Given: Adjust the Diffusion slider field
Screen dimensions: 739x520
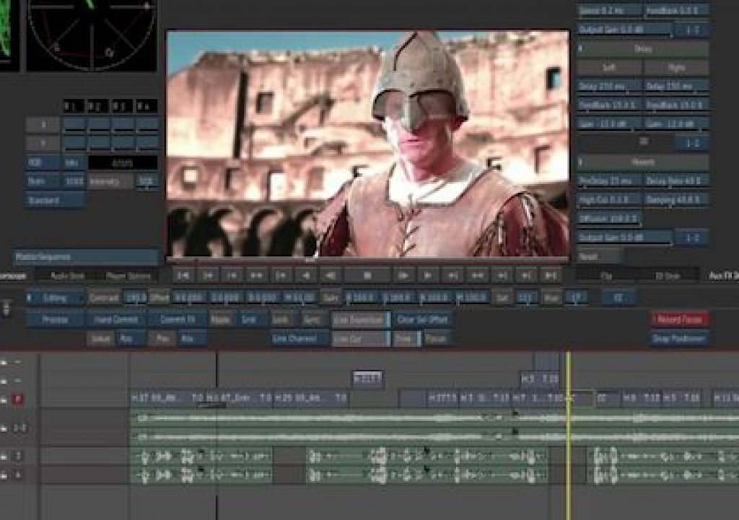Looking at the screenshot, I should pos(609,219).
